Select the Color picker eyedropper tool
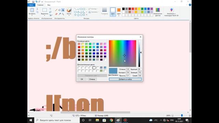 (x=60, y=14)
